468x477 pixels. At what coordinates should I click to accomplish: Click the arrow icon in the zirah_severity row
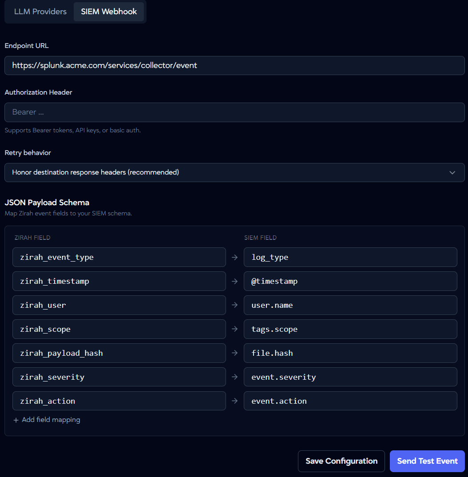235,377
